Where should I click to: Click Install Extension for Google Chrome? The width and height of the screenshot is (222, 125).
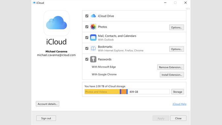172,75
